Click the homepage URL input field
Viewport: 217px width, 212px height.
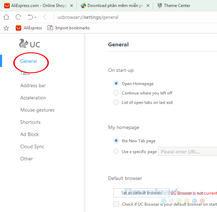tap(187, 152)
